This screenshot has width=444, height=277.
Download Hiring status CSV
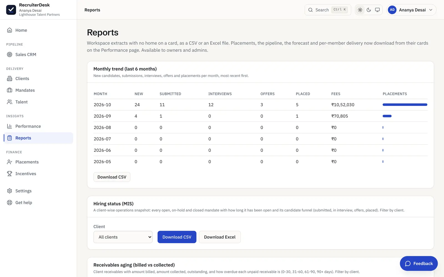(x=177, y=237)
